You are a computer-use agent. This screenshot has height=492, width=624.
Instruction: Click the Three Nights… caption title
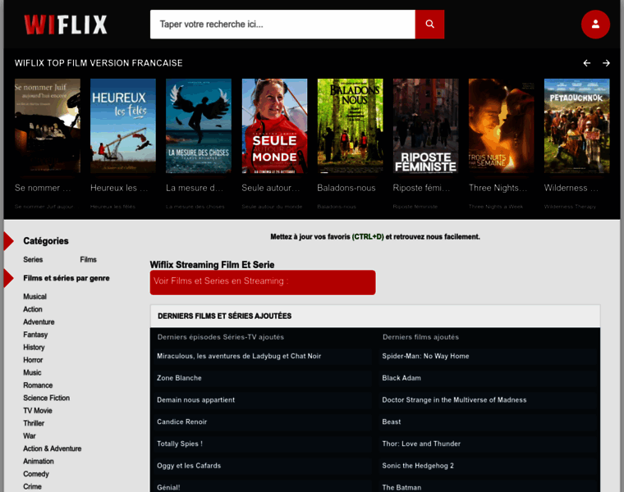498,188
